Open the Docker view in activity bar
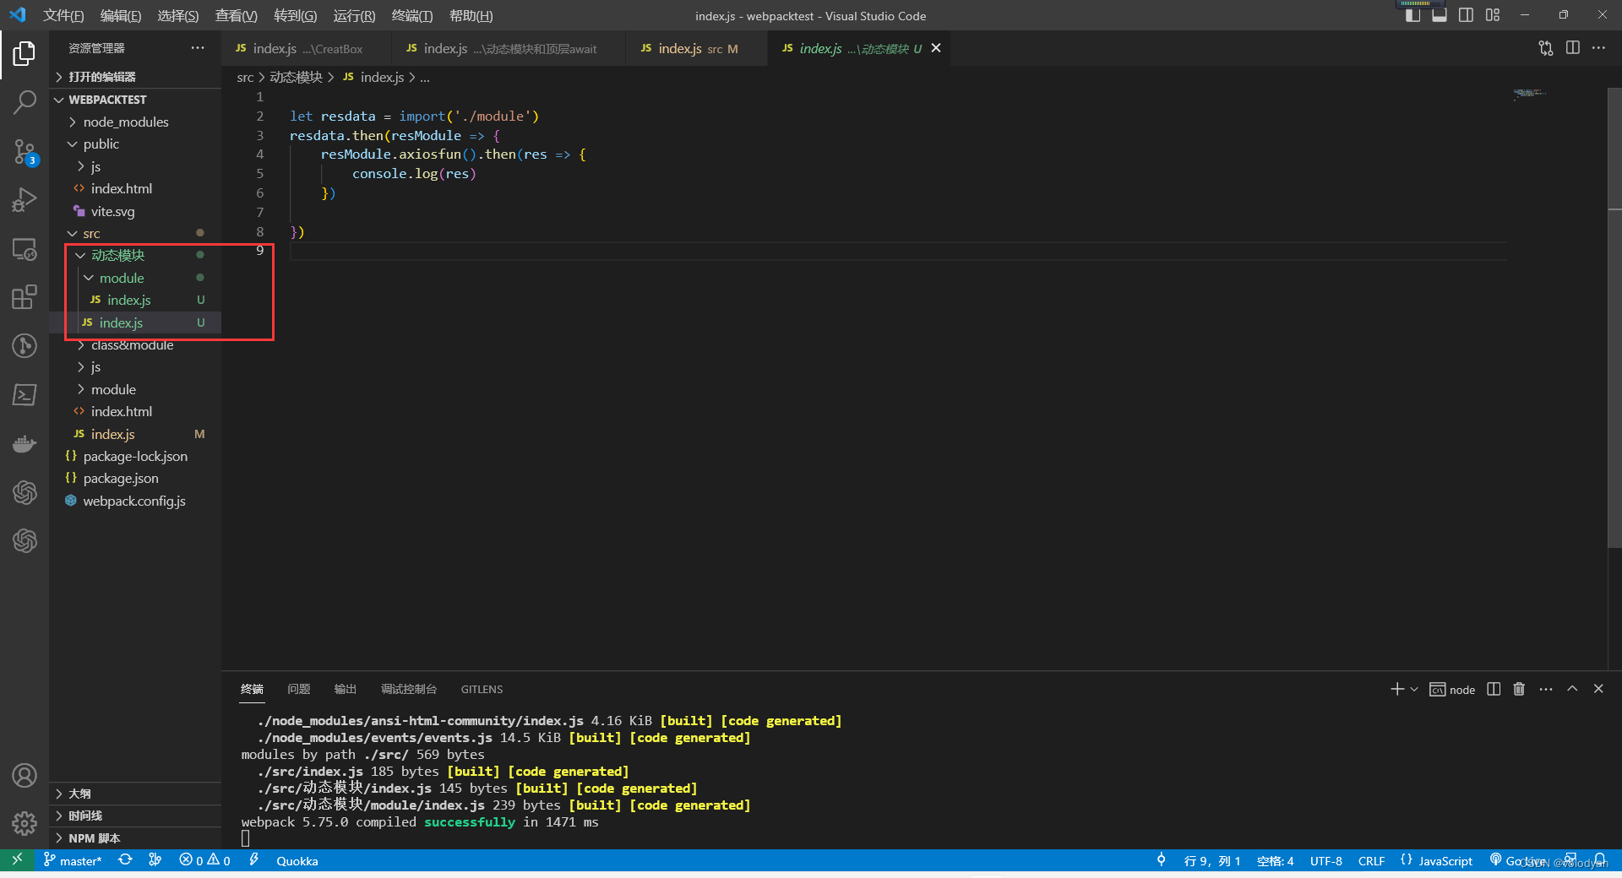This screenshot has width=1622, height=878. coord(24,444)
